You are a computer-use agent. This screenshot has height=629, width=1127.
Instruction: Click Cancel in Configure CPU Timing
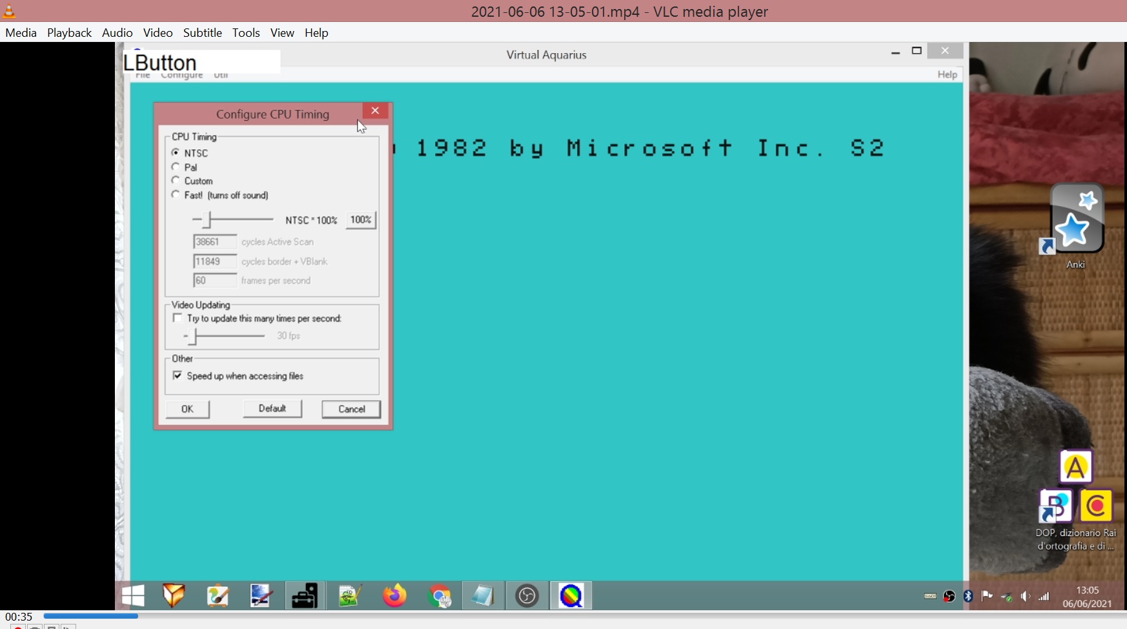pos(351,409)
